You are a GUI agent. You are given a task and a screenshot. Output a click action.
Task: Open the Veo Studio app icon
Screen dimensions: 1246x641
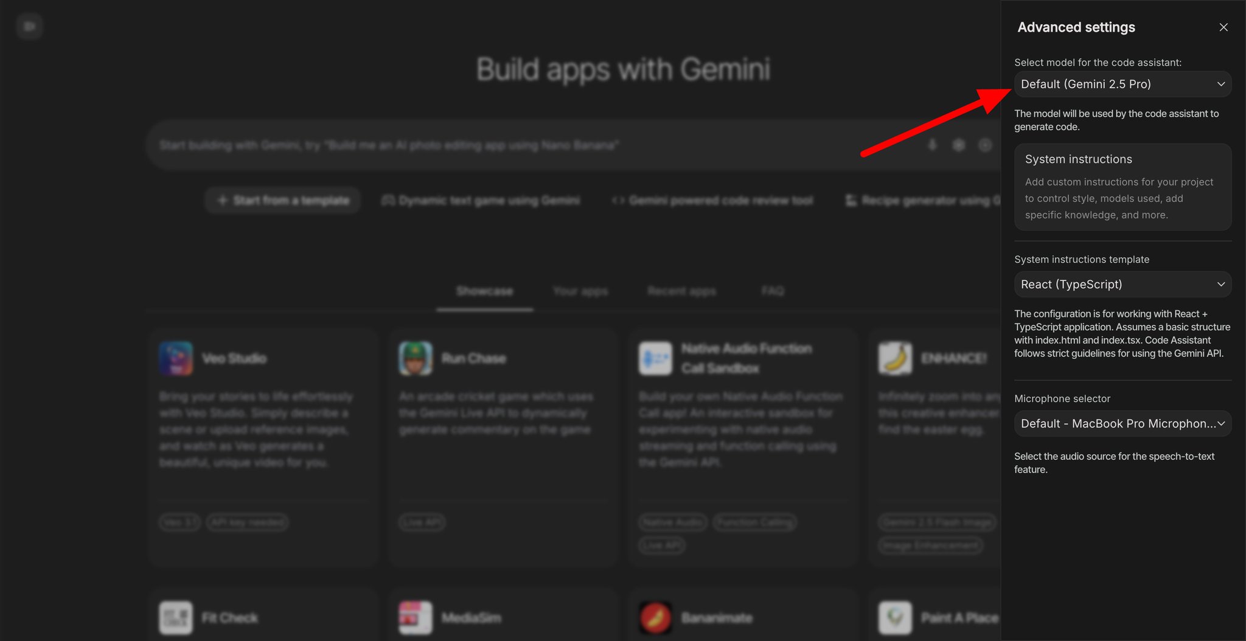[176, 358]
